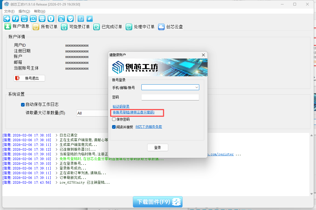Click the refresh icon in the toolbar
Image resolution: width=316 pixels, height=210 pixels.
click(x=15, y=19)
